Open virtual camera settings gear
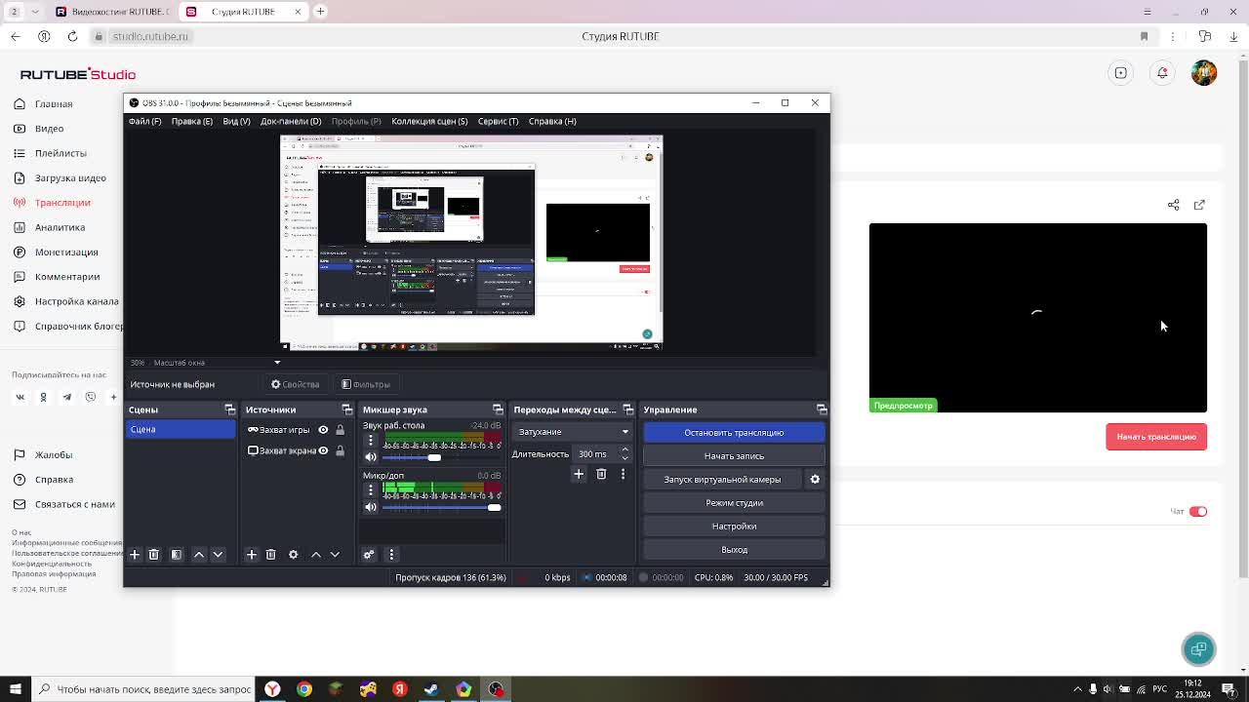Viewport: 1249px width, 702px height. tap(815, 479)
